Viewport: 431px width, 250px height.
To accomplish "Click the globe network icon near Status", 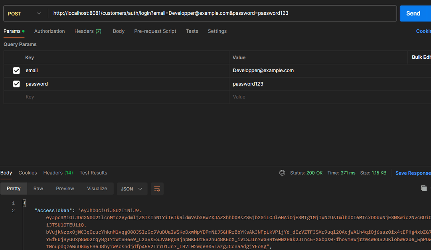I will point(282,173).
